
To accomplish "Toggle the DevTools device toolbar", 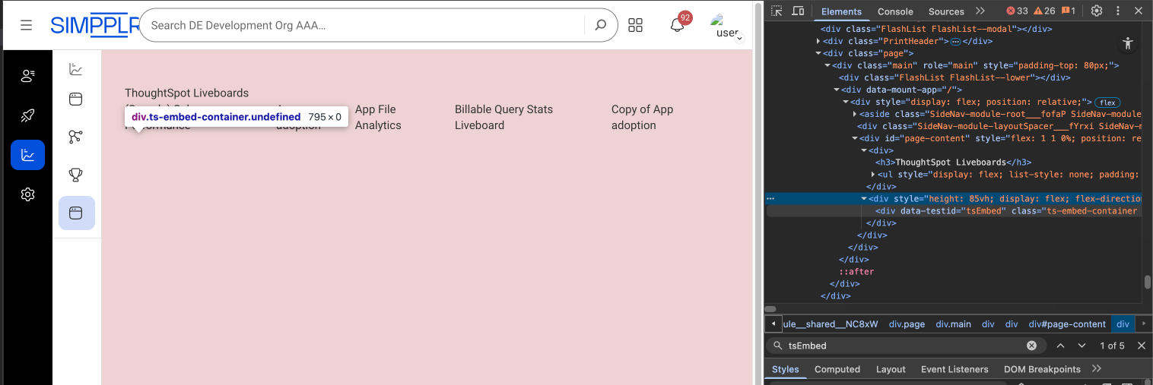I will (798, 11).
